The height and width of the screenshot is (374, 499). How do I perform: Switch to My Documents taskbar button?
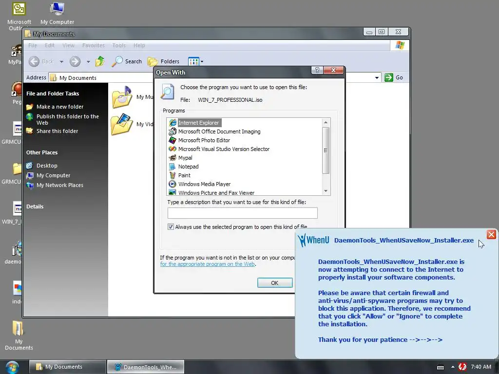pyautogui.click(x=67, y=367)
